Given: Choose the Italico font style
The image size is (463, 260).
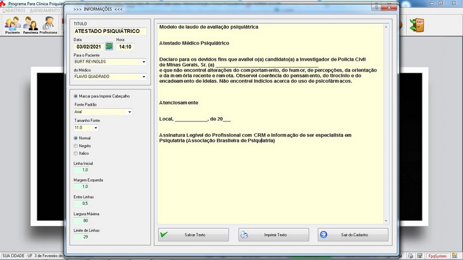Looking at the screenshot, I should coord(75,153).
